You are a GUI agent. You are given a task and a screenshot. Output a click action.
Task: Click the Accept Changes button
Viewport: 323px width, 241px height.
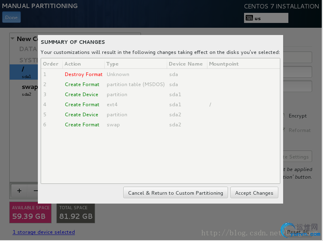254,193
